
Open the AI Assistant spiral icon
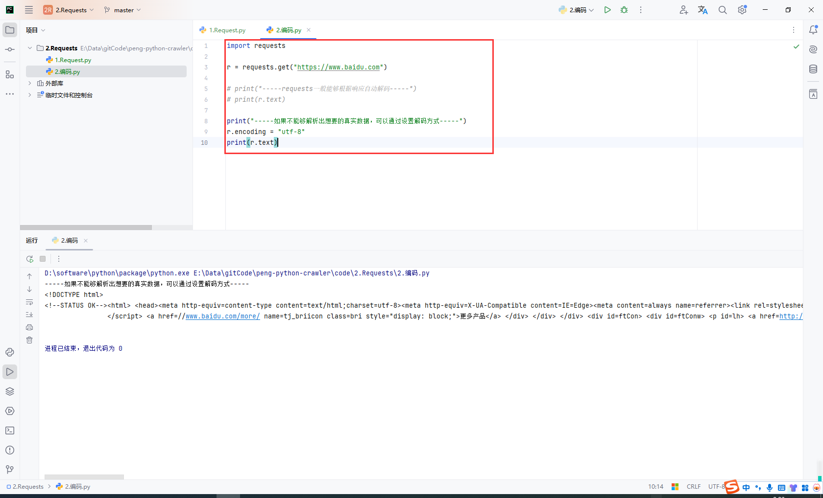coord(813,49)
